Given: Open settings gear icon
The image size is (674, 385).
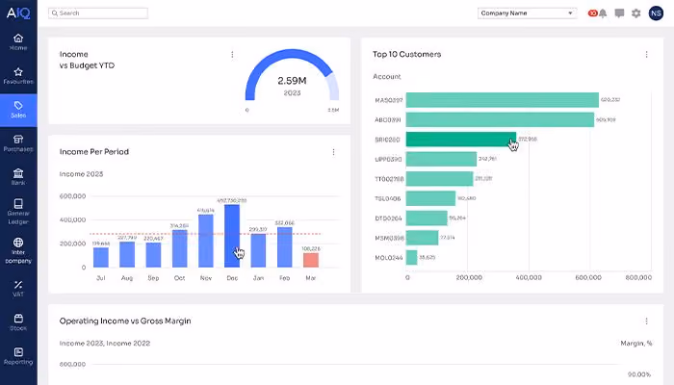Looking at the screenshot, I should 636,13.
